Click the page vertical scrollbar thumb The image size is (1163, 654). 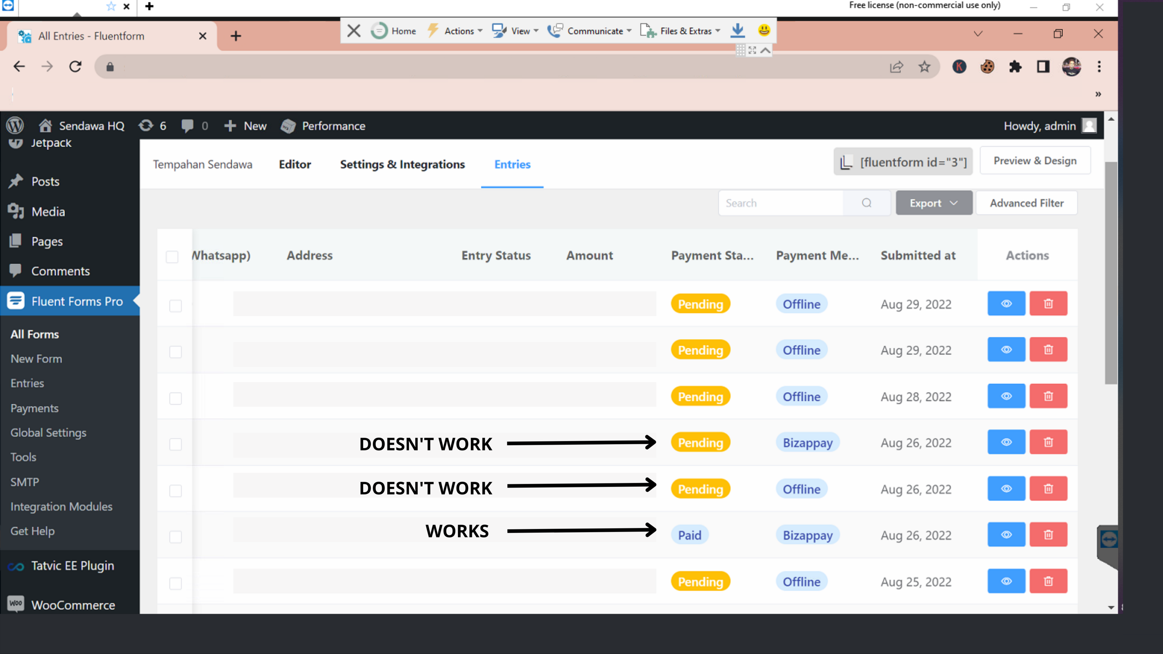[x=1111, y=273]
